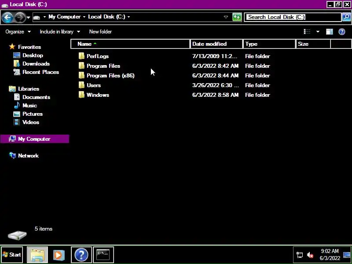The width and height of the screenshot is (352, 264).
Task: Open Help via the blue question mark toolbar icon
Action: coord(342,32)
